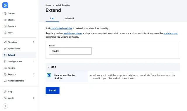This screenshot has width=187, height=111.
Task: Open Files in the sidebar menu
Action: [10, 33]
